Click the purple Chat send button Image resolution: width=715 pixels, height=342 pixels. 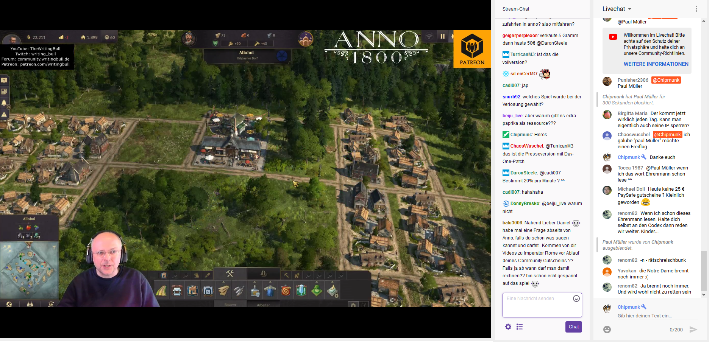pyautogui.click(x=573, y=327)
